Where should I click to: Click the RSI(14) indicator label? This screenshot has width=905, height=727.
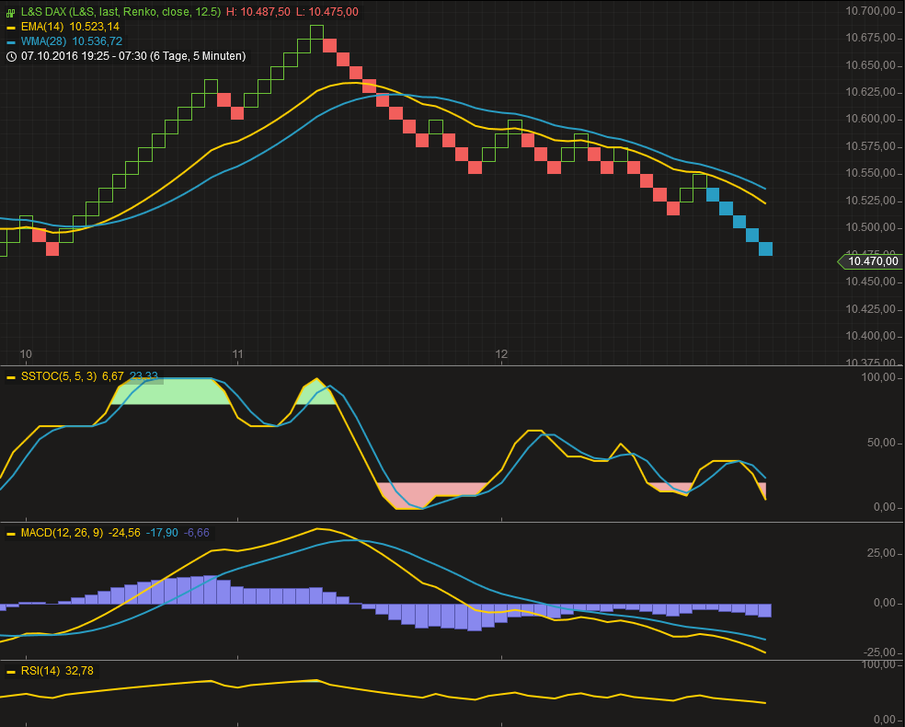(x=41, y=671)
